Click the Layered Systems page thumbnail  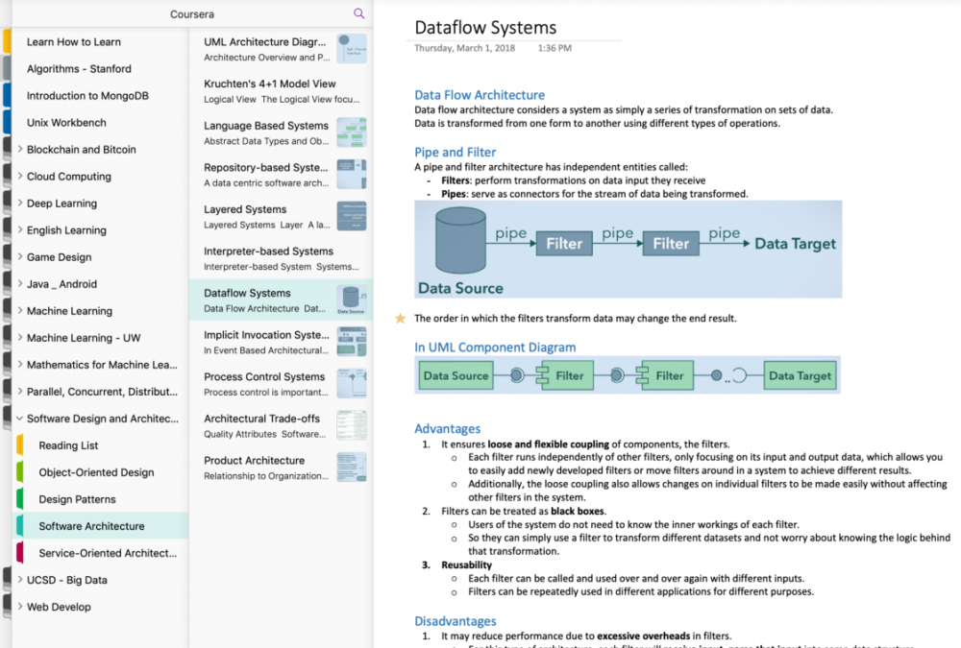(x=352, y=216)
